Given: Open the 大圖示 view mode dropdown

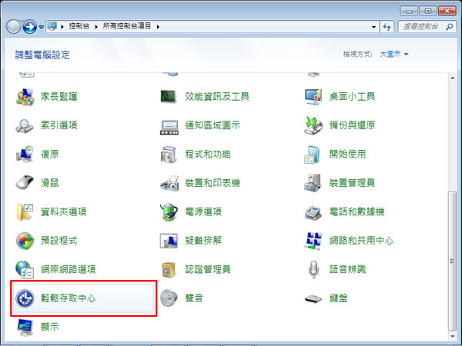Looking at the screenshot, I should [394, 54].
